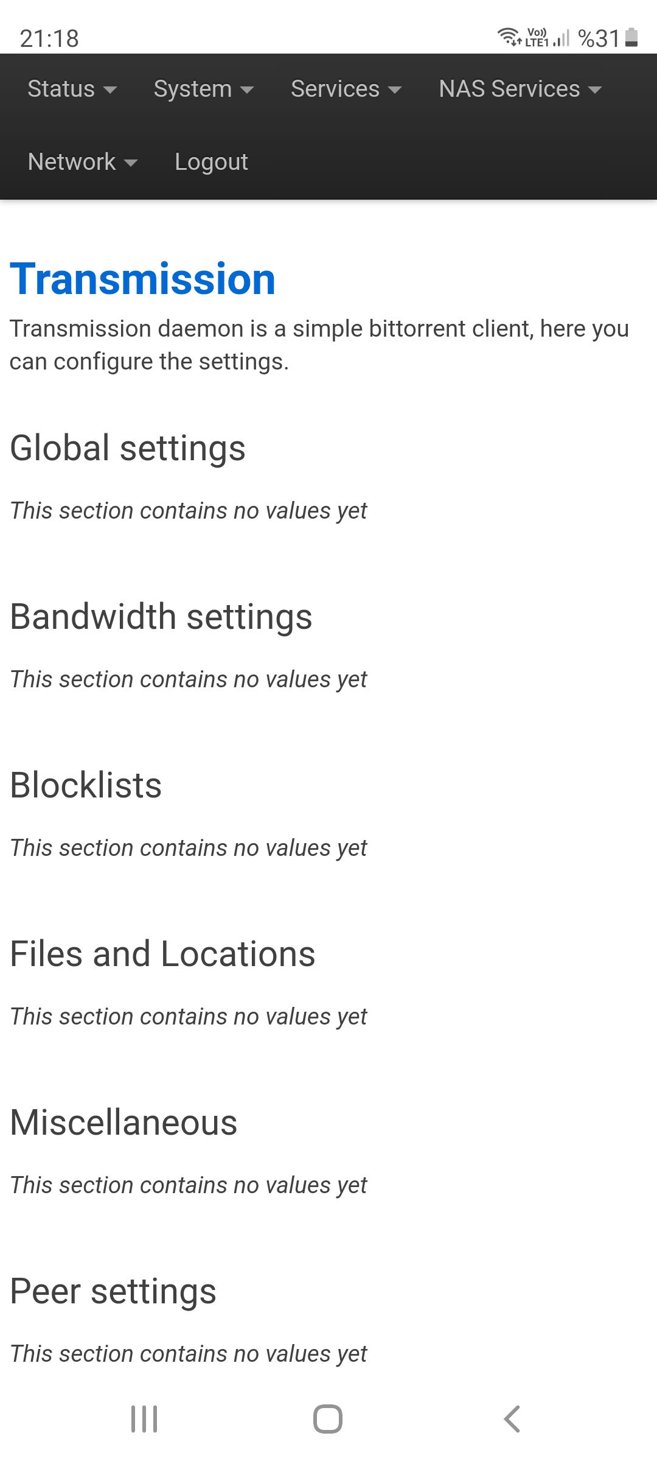Expand the Services dropdown arrow

[395, 90]
